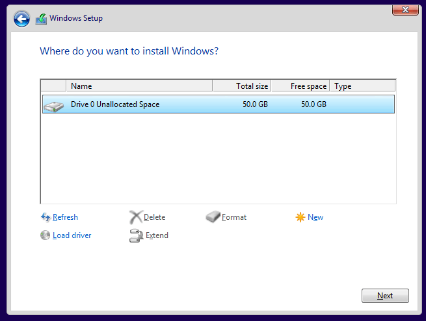Sort by the Name column header
The height and width of the screenshot is (321, 426).
[139, 86]
